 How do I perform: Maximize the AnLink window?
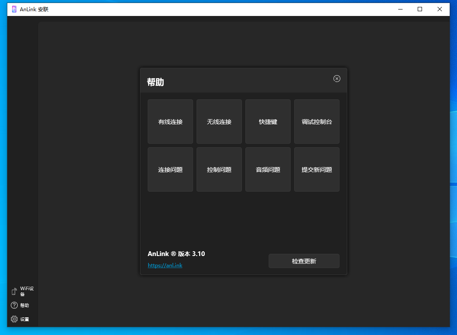[420, 9]
